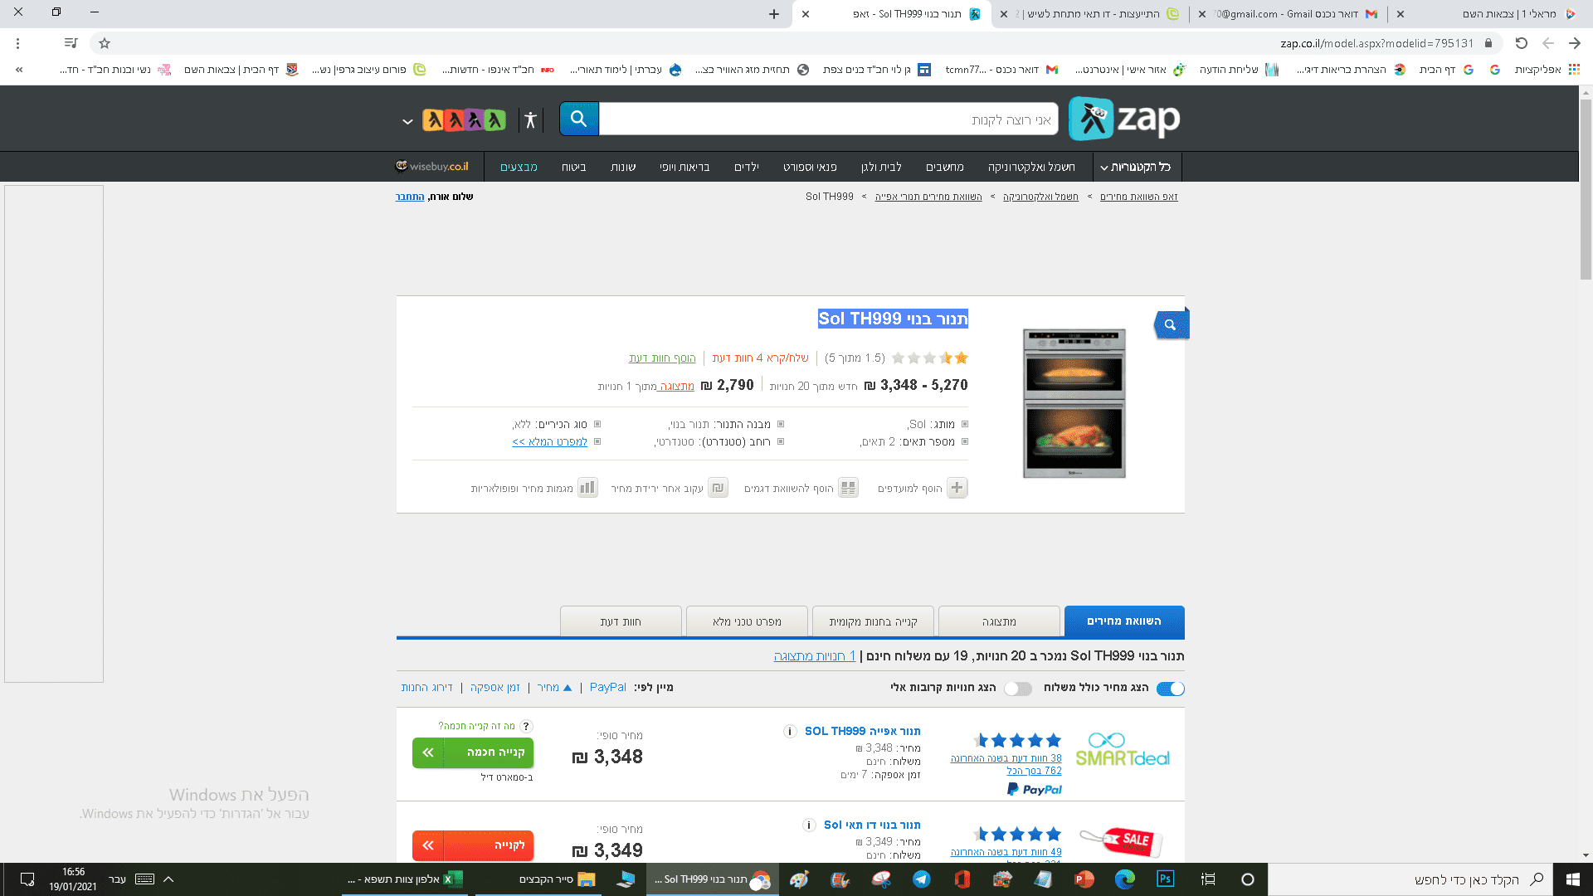Click the SMARTdeal store logo
1593x896 pixels.
(x=1123, y=750)
